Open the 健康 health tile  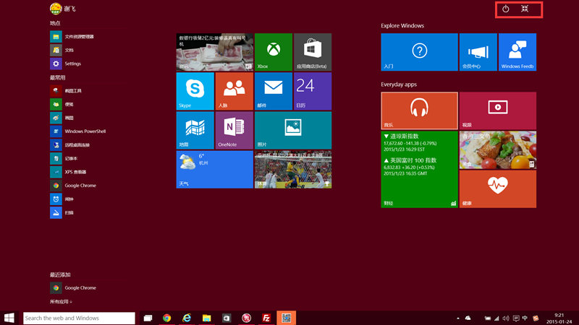[498, 189]
